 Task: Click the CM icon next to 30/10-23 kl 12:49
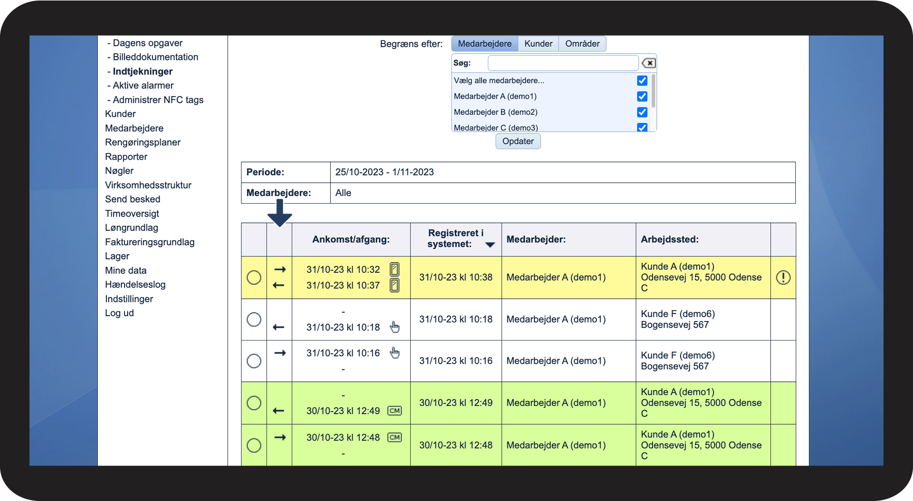pos(395,411)
